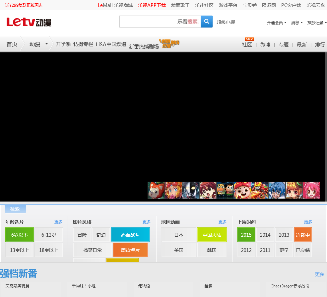Open the 网酒网 top link
The width and height of the screenshot is (327, 297).
[x=269, y=5]
